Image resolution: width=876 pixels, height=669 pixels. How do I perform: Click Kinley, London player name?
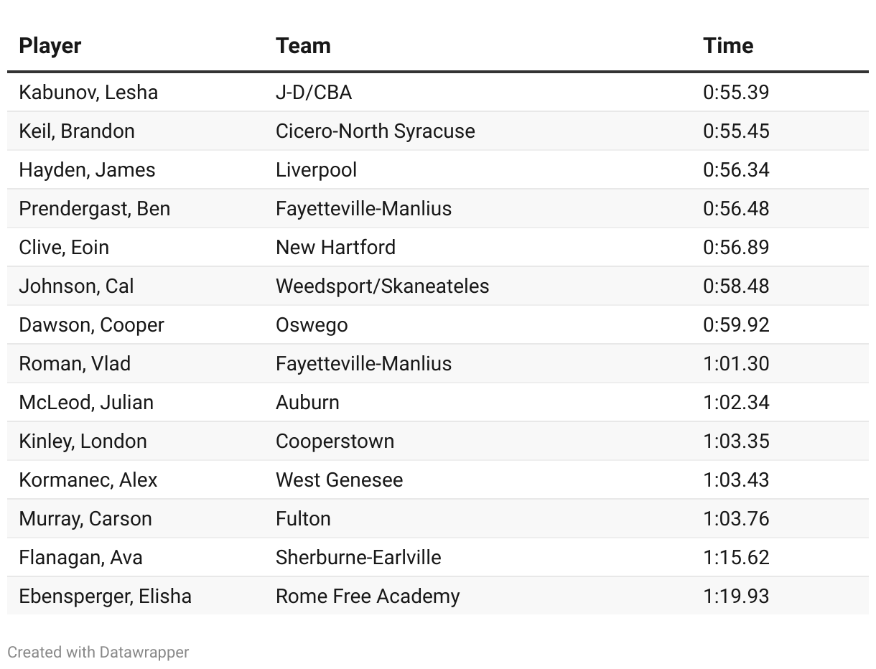(x=83, y=441)
